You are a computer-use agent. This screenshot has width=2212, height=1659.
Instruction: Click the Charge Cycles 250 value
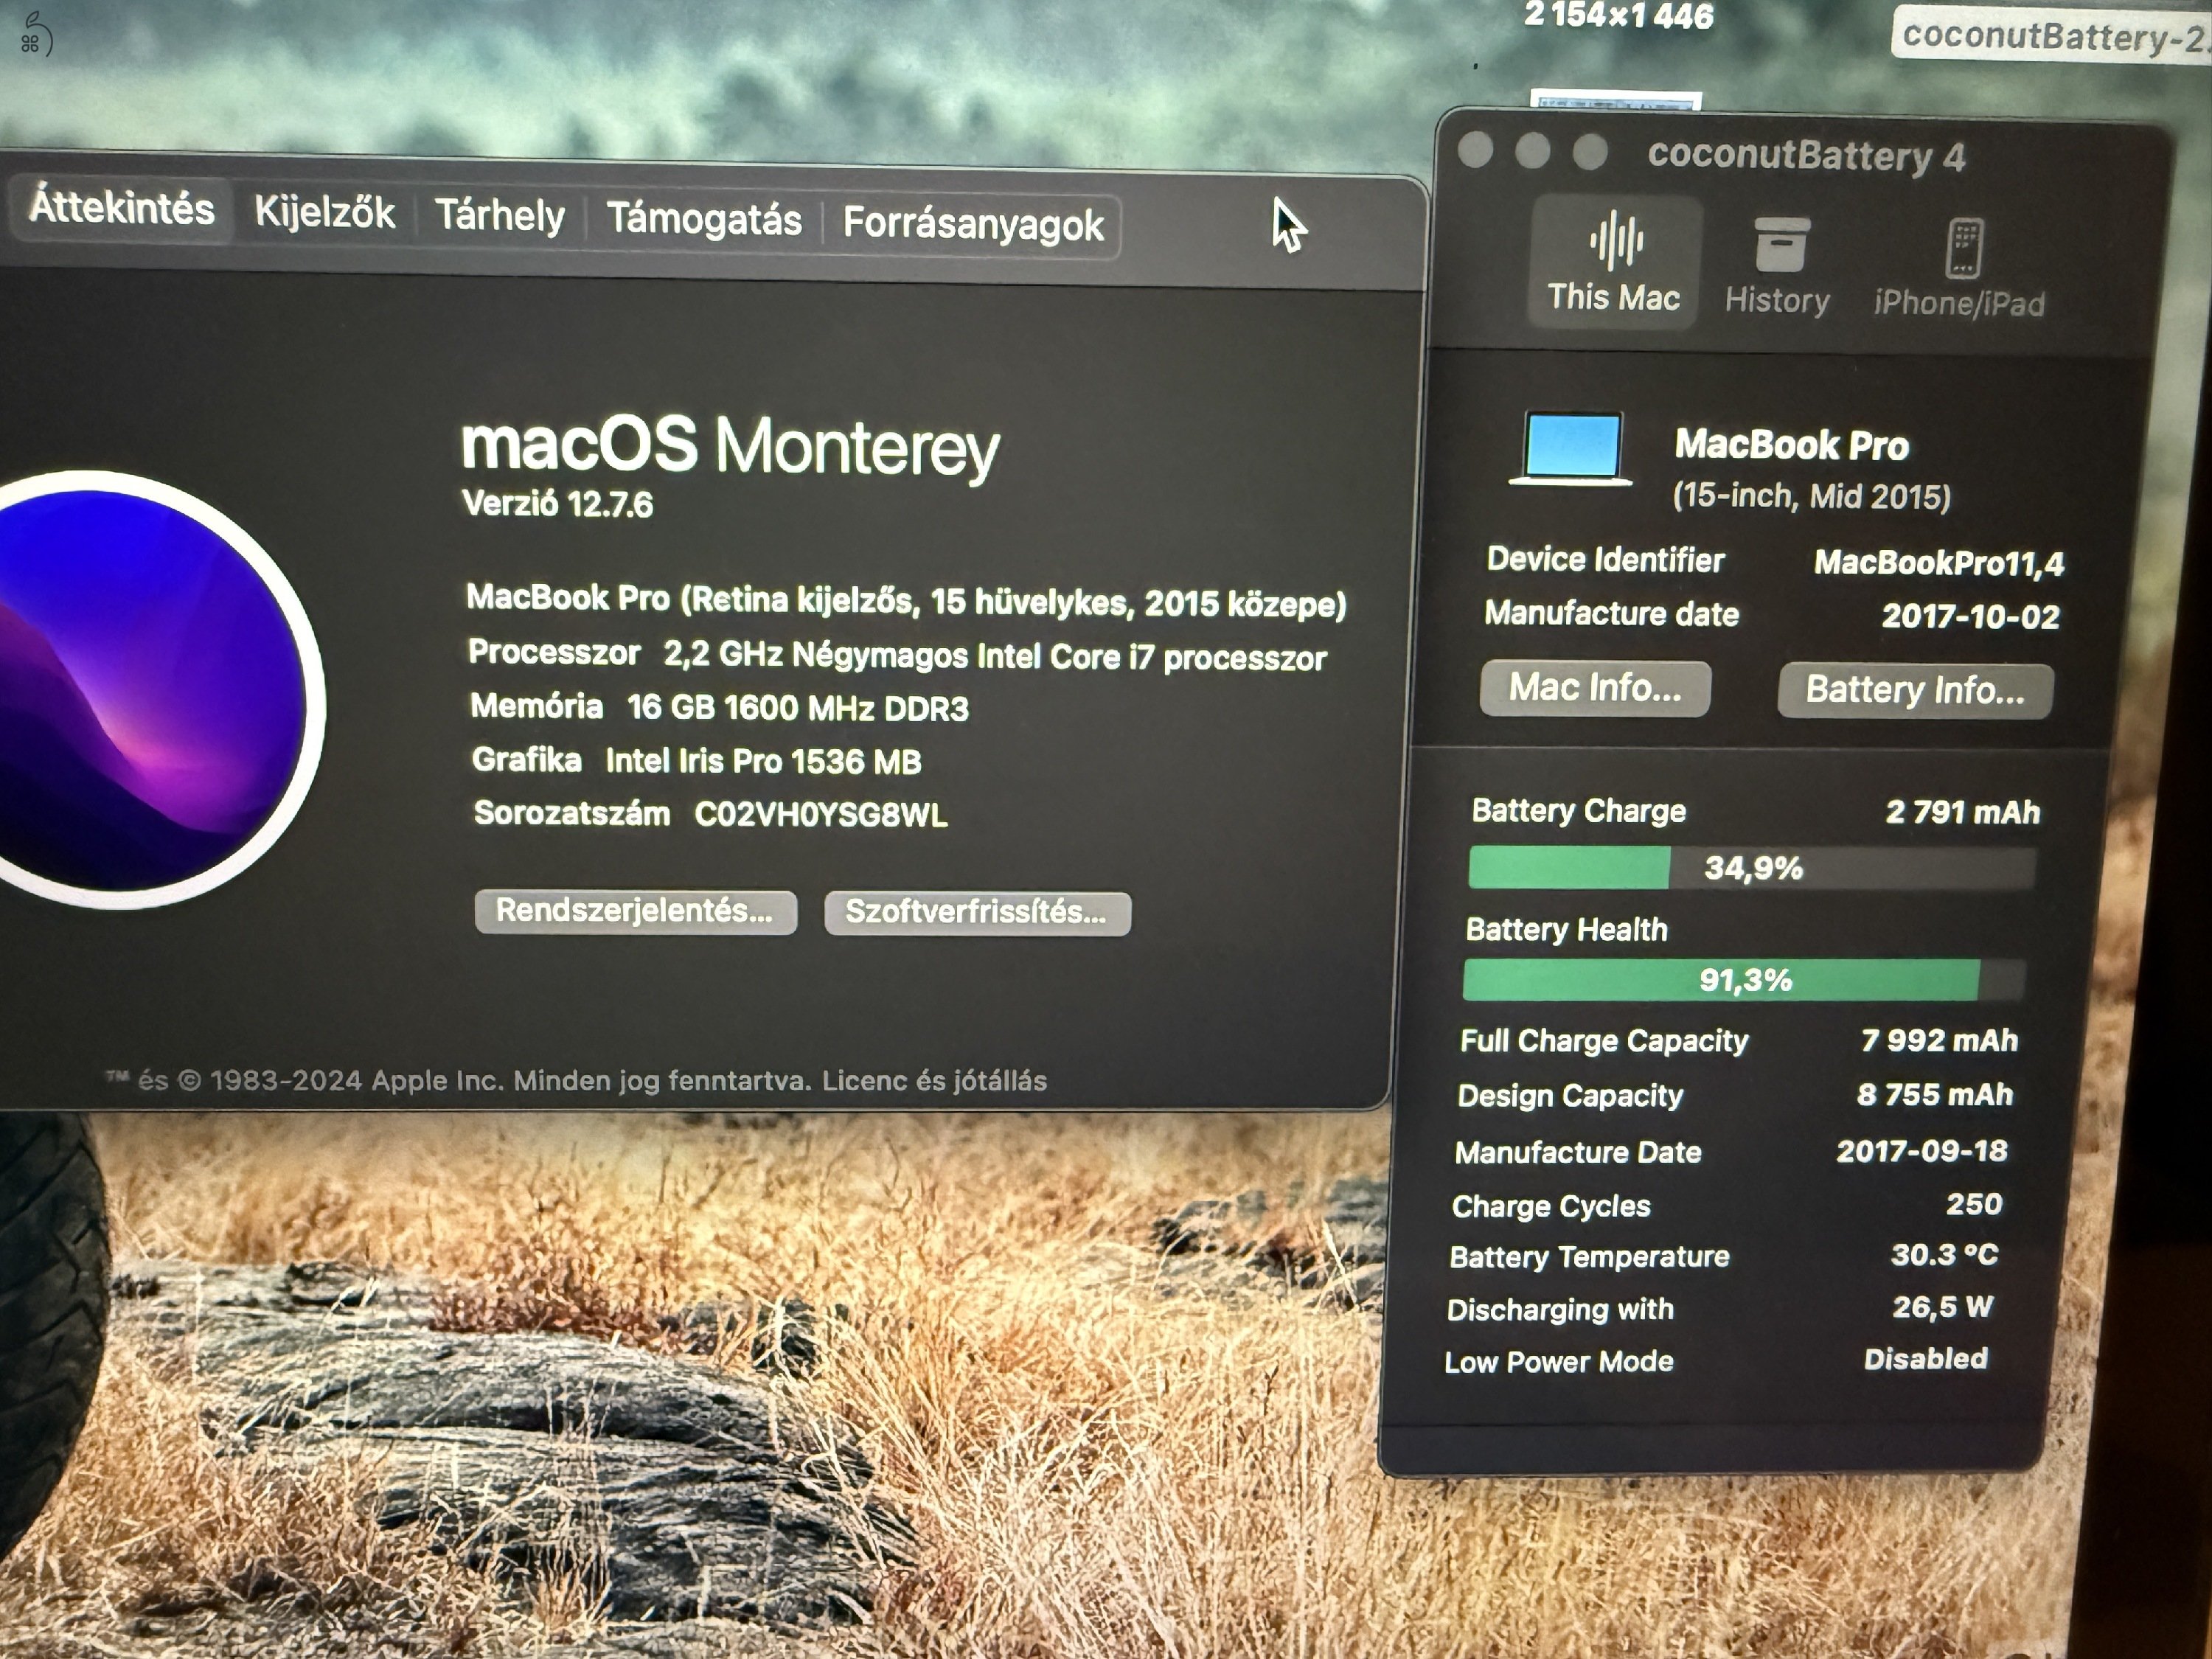coord(1974,1204)
